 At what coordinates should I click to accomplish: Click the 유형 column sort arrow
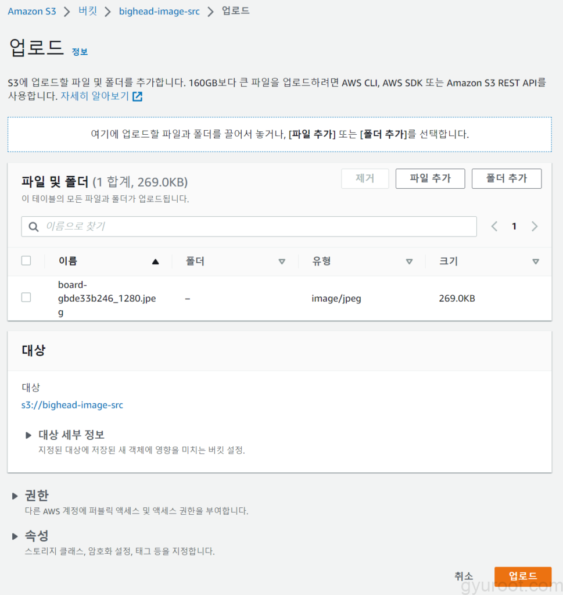409,261
